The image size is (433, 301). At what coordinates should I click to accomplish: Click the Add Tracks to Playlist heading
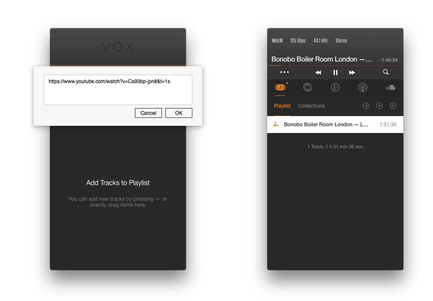(118, 183)
